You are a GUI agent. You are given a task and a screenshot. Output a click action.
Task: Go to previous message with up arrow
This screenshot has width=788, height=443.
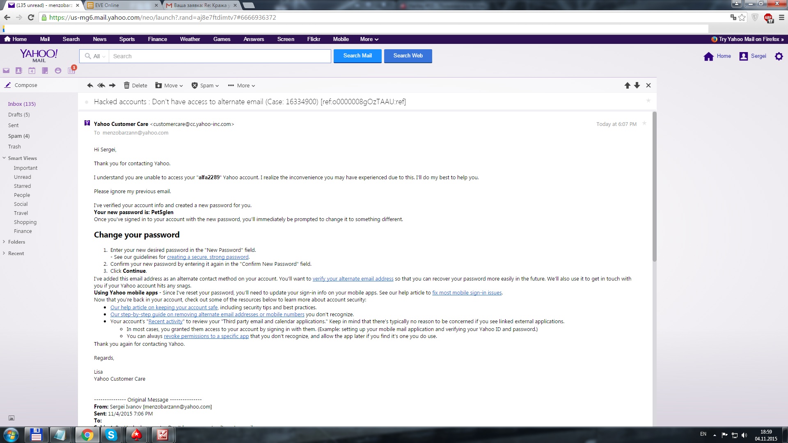tap(627, 85)
